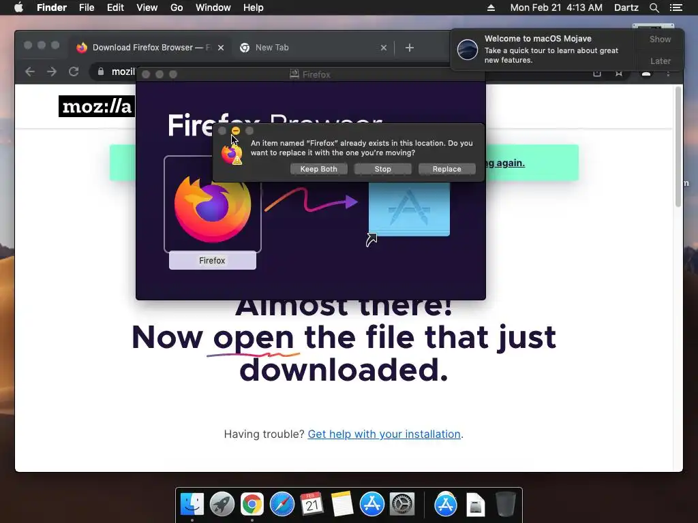The width and height of the screenshot is (698, 523).
Task: Open App Store next to Notes in Dock
Action: click(371, 505)
